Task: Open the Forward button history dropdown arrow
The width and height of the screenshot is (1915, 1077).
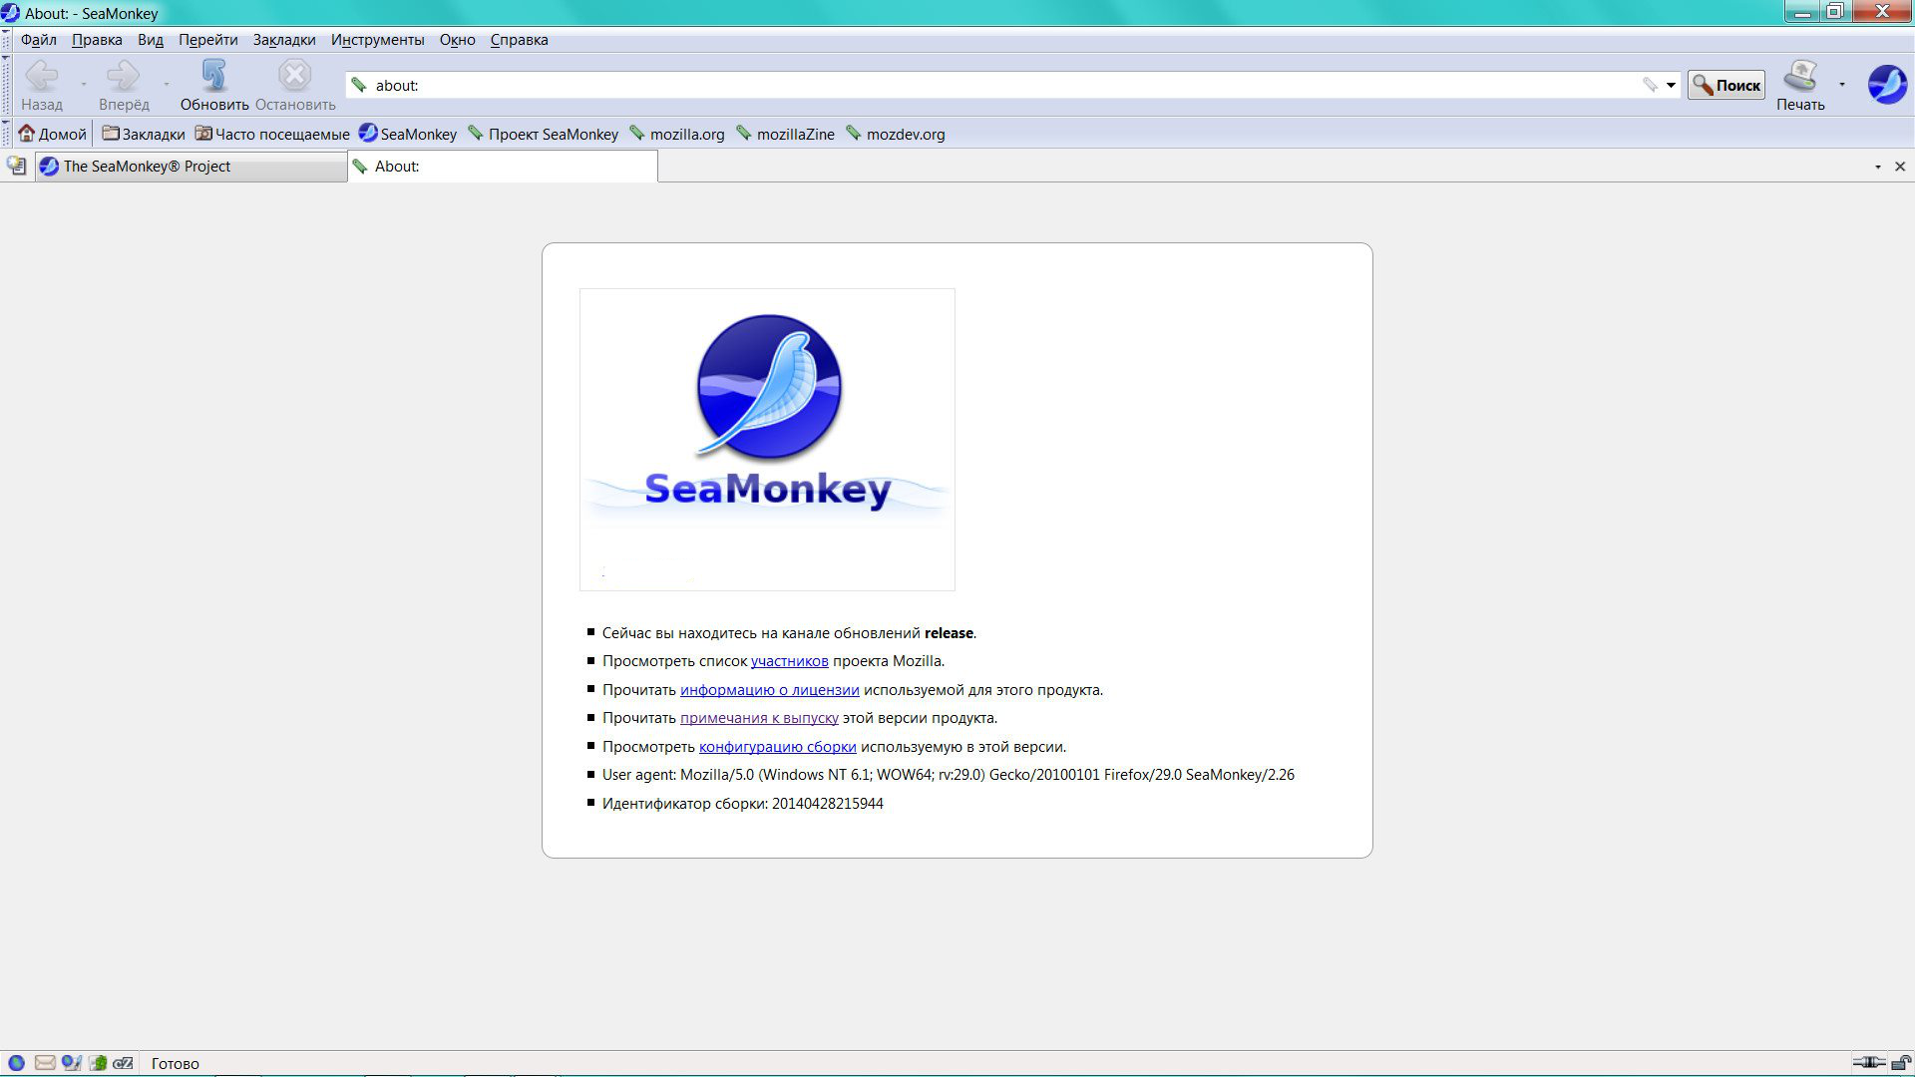Action: tap(167, 85)
